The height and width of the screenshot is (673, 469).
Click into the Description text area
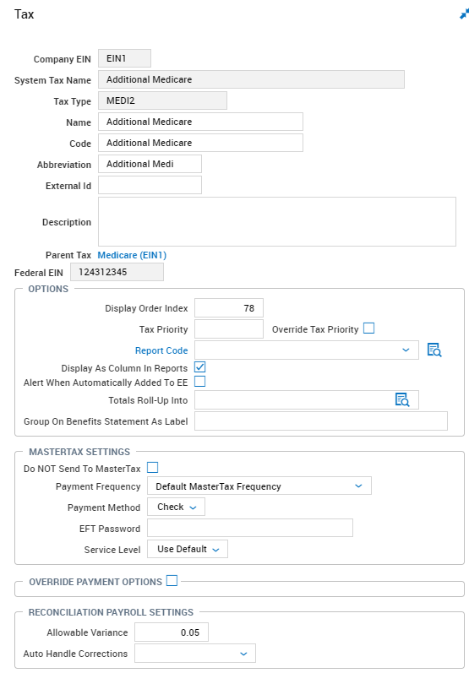tap(277, 221)
